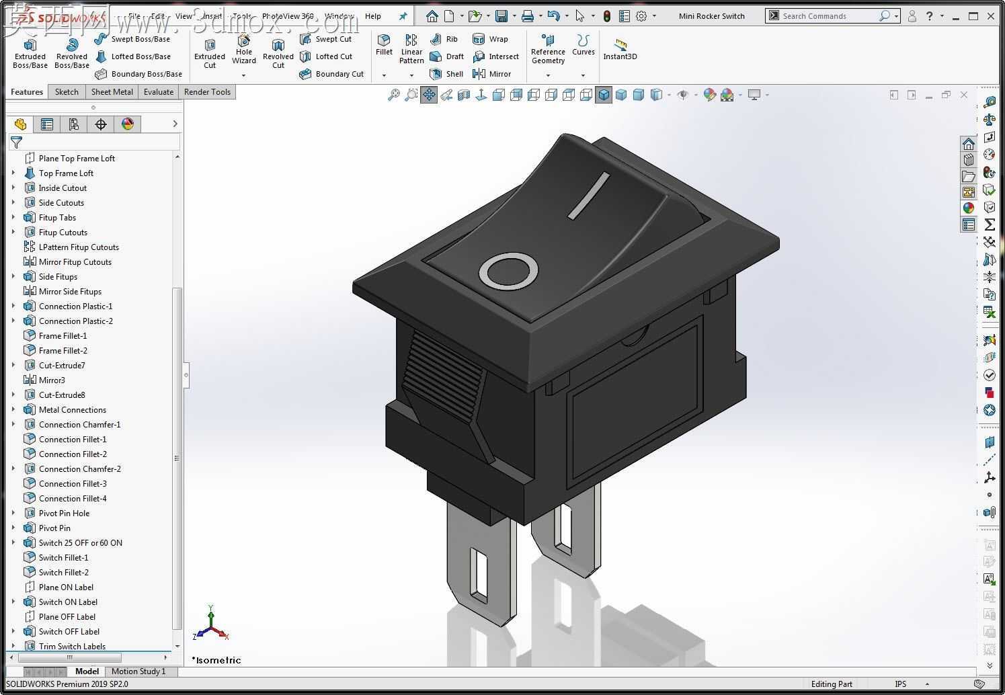Screen dimensions: 1005x695
Task: Expand the Pivot Pin Hole feature
Action: click(x=13, y=513)
